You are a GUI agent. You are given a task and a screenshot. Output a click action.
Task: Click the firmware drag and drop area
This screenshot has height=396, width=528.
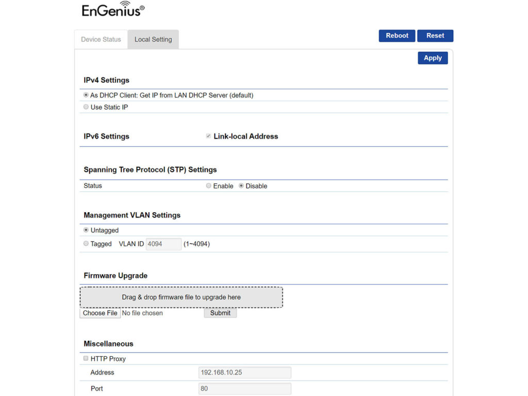(x=181, y=297)
